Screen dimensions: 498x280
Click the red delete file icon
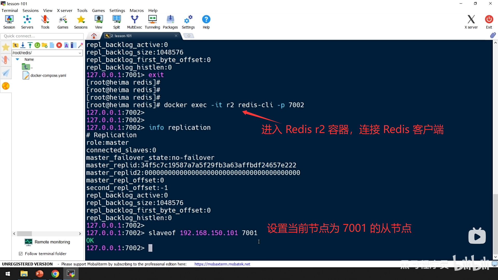tap(59, 45)
